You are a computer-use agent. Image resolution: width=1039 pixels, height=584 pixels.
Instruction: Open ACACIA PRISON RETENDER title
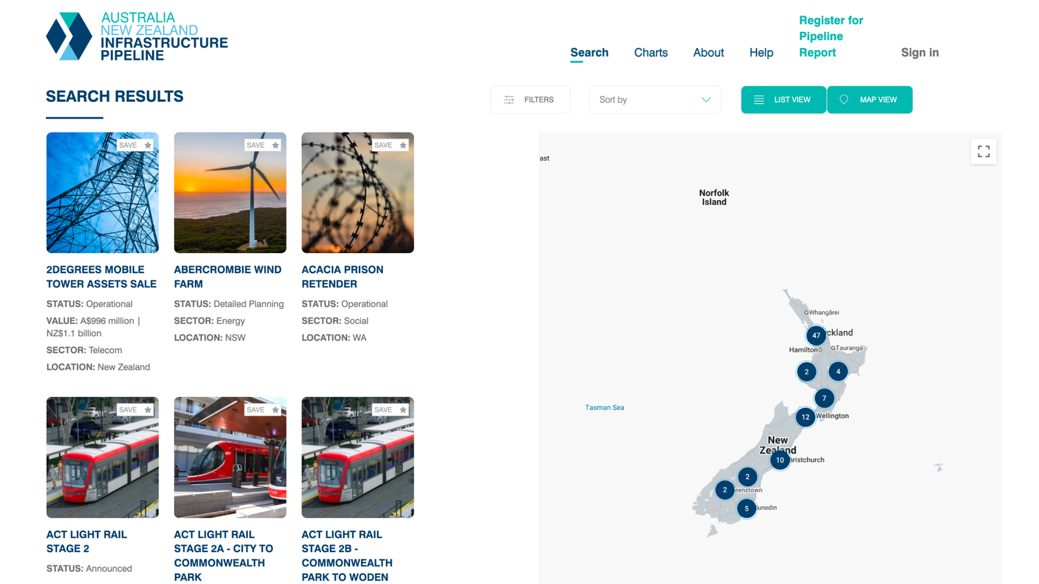[x=342, y=277]
